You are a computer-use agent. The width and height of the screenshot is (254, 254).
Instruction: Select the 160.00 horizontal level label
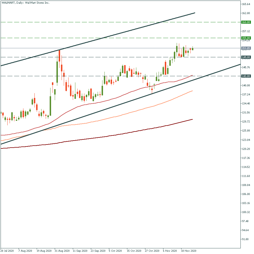(x=246, y=22)
